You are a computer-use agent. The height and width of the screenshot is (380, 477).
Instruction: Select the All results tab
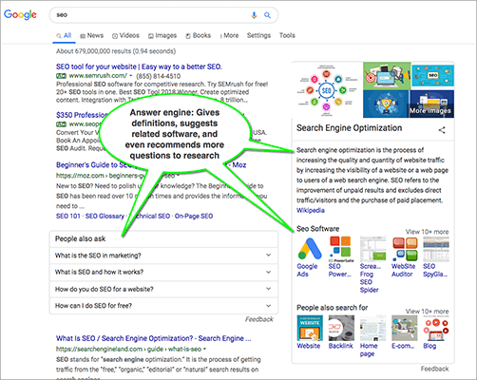(64, 35)
